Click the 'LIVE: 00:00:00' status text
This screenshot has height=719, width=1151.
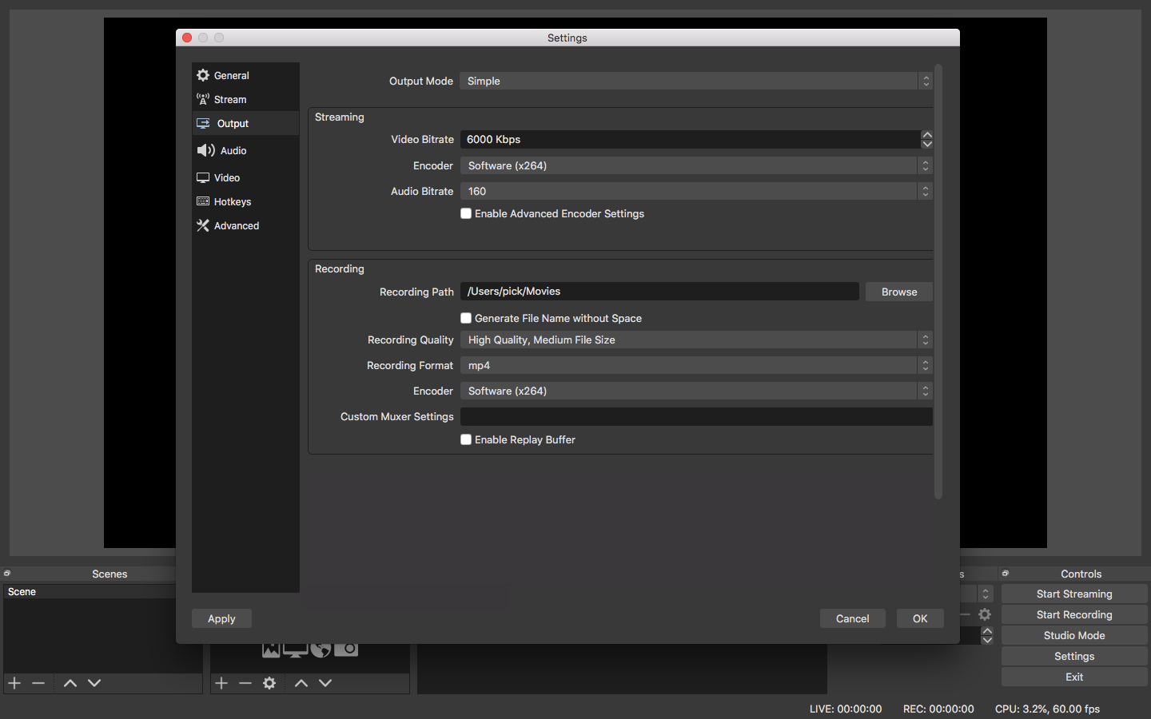(846, 709)
